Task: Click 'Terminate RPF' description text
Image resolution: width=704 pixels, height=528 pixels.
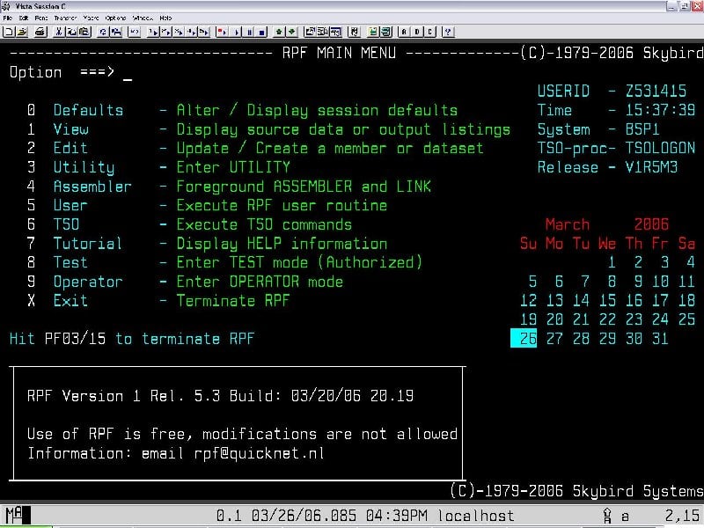Action: point(233,300)
